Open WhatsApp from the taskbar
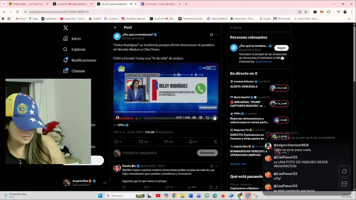Viewport: 356px width, 200px height. [207, 196]
